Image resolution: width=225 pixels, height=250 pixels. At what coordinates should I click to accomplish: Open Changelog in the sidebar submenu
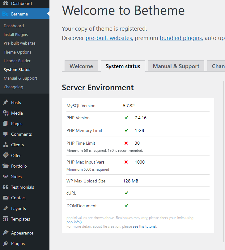click(x=13, y=87)
